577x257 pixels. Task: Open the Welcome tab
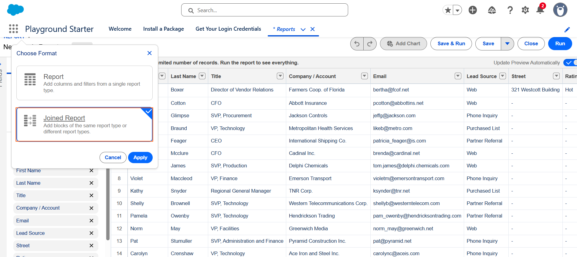coord(120,29)
